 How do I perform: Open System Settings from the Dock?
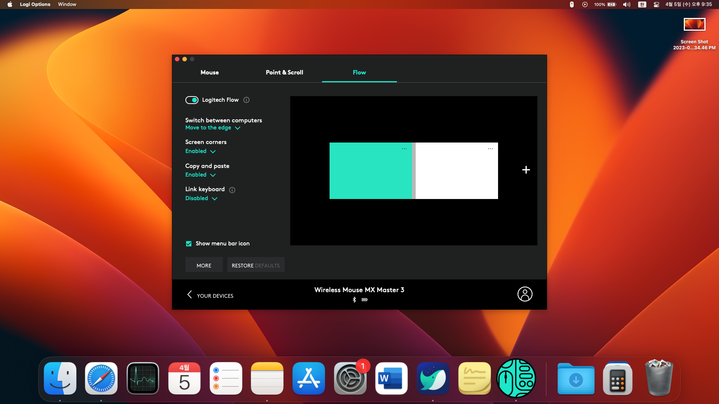pyautogui.click(x=350, y=378)
